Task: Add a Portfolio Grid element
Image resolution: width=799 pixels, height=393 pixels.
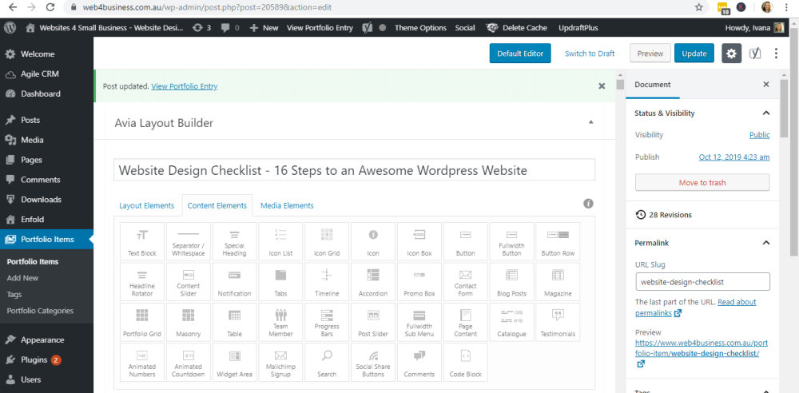Action: click(142, 322)
